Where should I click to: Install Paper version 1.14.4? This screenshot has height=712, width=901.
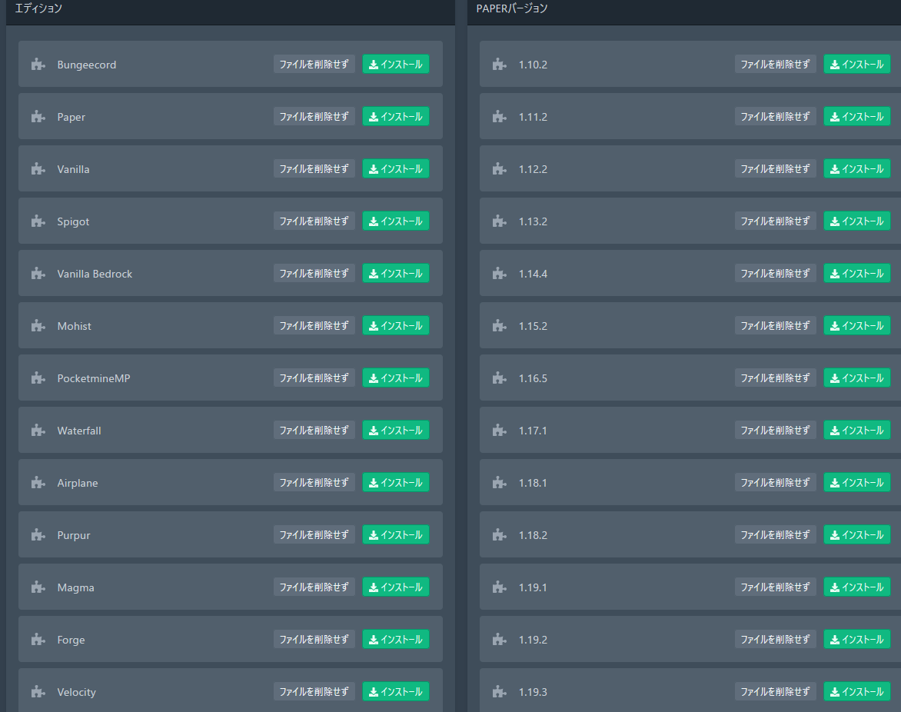tap(857, 274)
